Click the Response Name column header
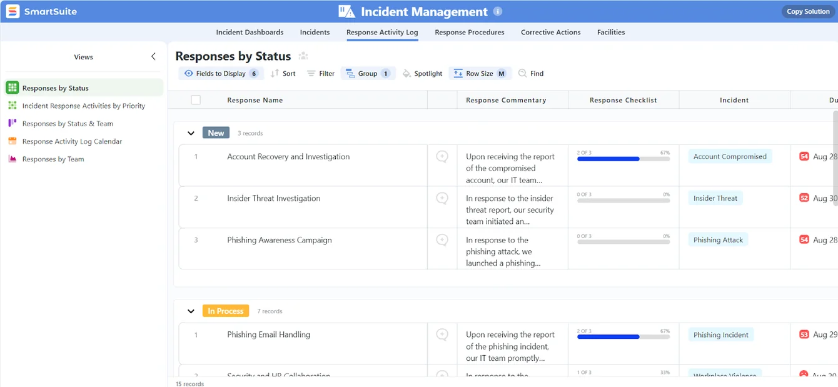The width and height of the screenshot is (838, 387). 255,100
